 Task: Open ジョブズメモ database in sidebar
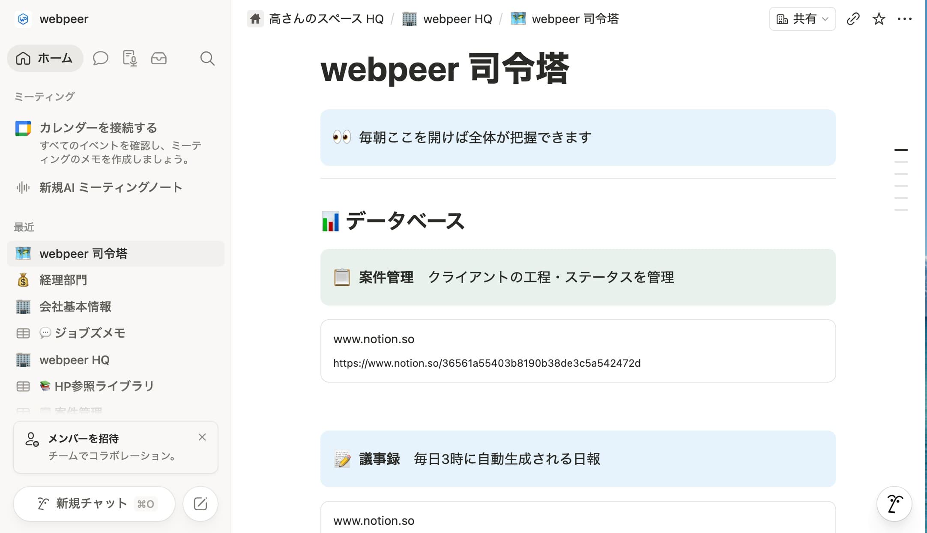pyautogui.click(x=116, y=333)
